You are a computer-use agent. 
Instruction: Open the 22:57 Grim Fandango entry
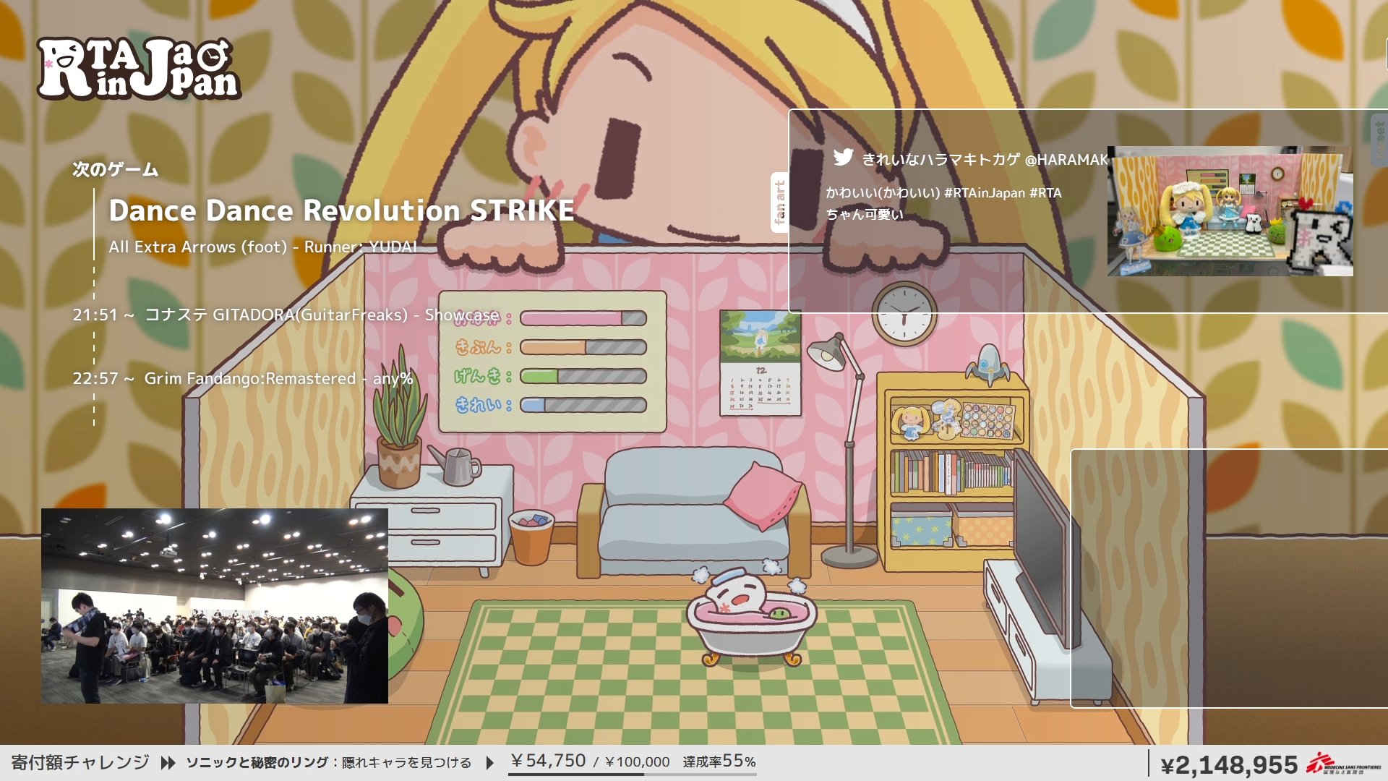[242, 378]
